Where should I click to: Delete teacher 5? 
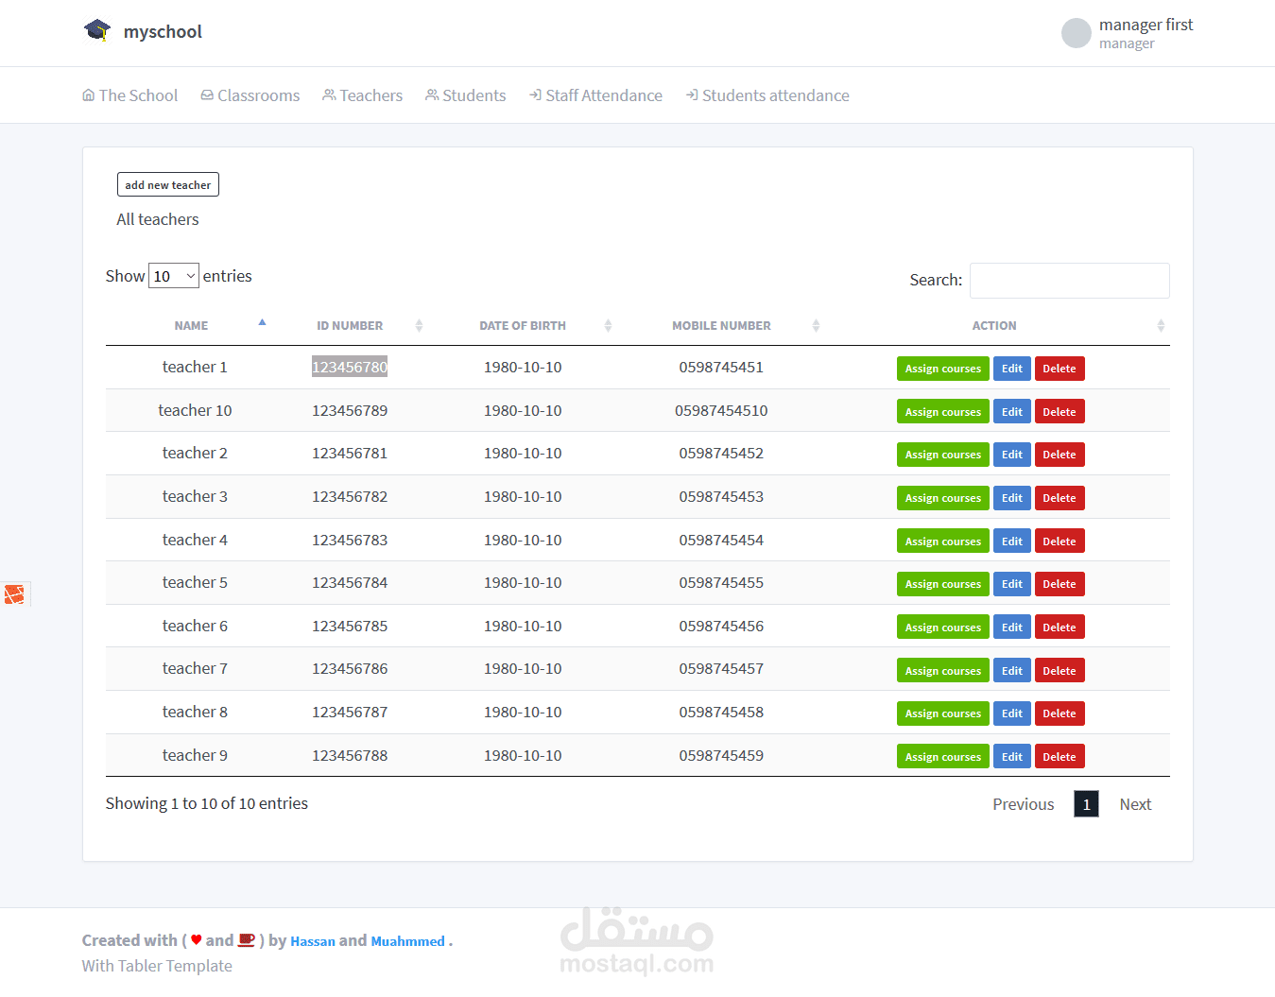1060,584
